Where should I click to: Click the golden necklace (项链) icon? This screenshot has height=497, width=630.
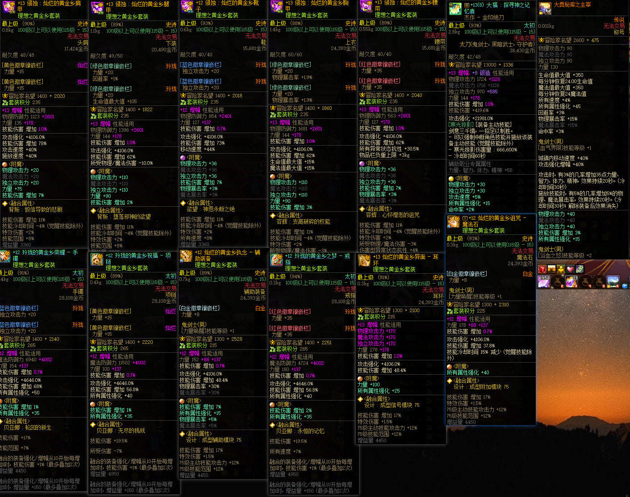point(97,260)
